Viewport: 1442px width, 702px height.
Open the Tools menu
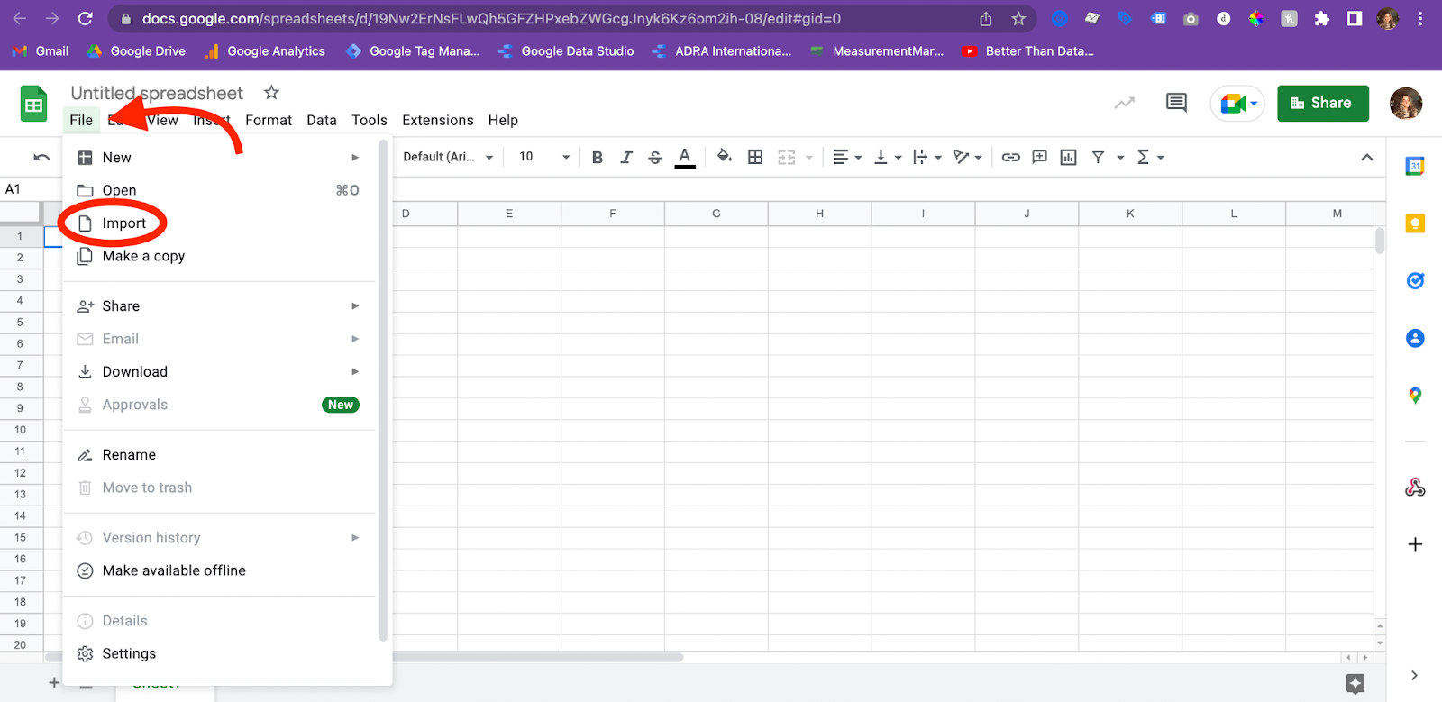coord(370,120)
